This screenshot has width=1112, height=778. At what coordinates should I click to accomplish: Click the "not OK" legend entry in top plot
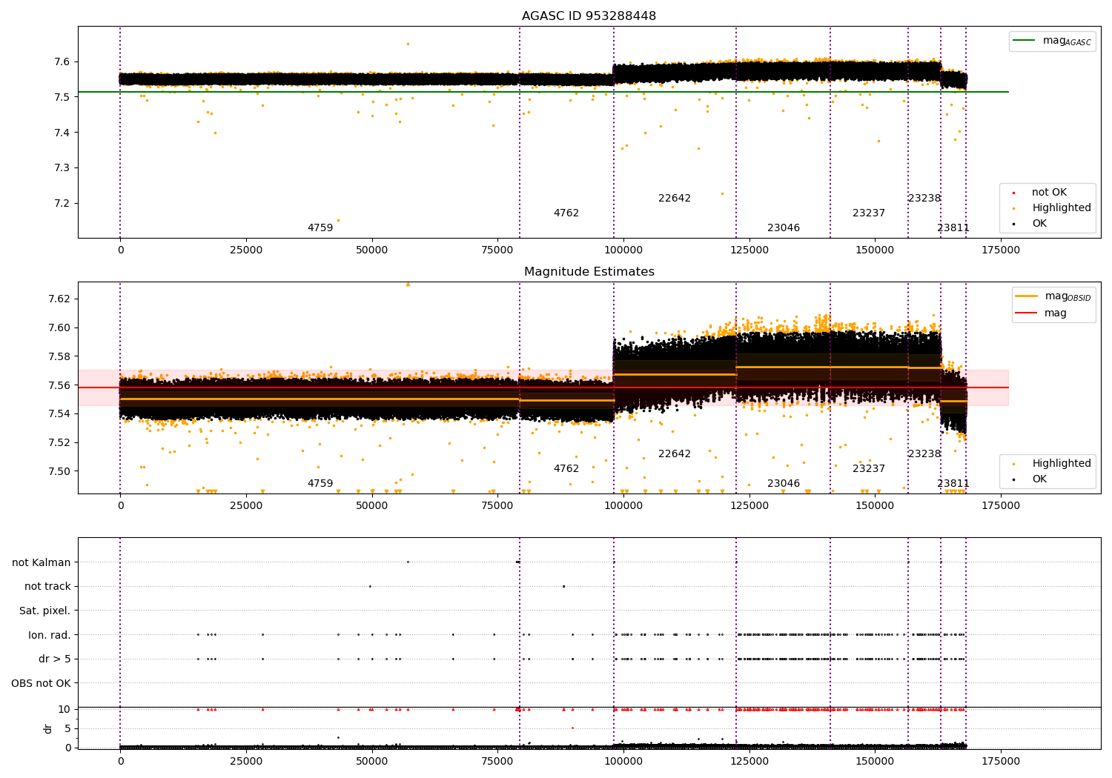tap(1048, 193)
